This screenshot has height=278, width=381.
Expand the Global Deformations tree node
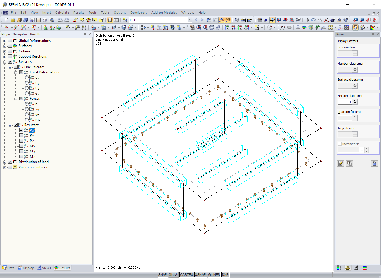point(5,41)
